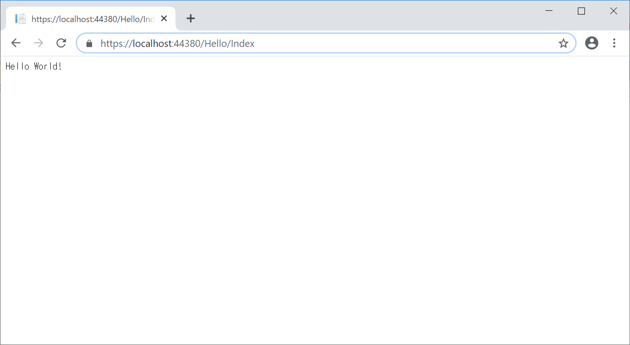View site security via lock icon
The width and height of the screenshot is (630, 345).
pyautogui.click(x=89, y=44)
